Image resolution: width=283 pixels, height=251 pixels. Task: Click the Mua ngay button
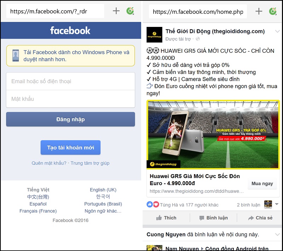(262, 183)
